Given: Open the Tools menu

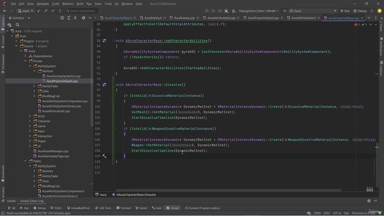Looking at the screenshot, I should coord(108,4).
